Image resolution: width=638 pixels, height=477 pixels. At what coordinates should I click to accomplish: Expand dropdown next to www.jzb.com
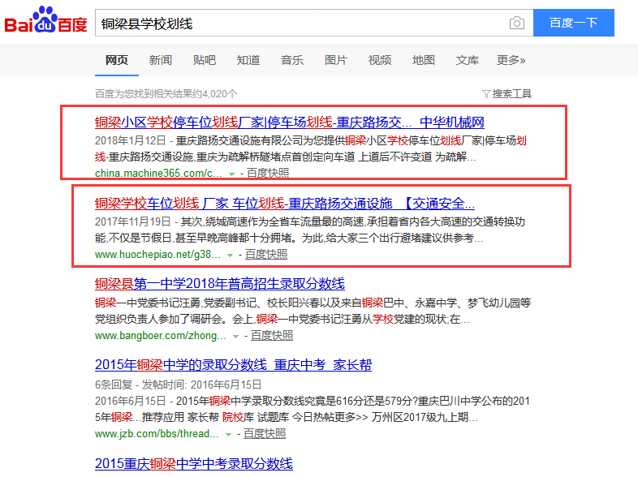[x=229, y=435]
